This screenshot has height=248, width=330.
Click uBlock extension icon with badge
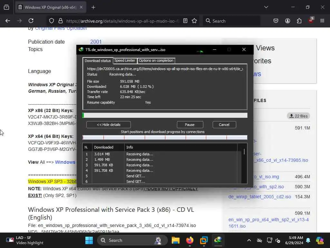click(x=311, y=20)
